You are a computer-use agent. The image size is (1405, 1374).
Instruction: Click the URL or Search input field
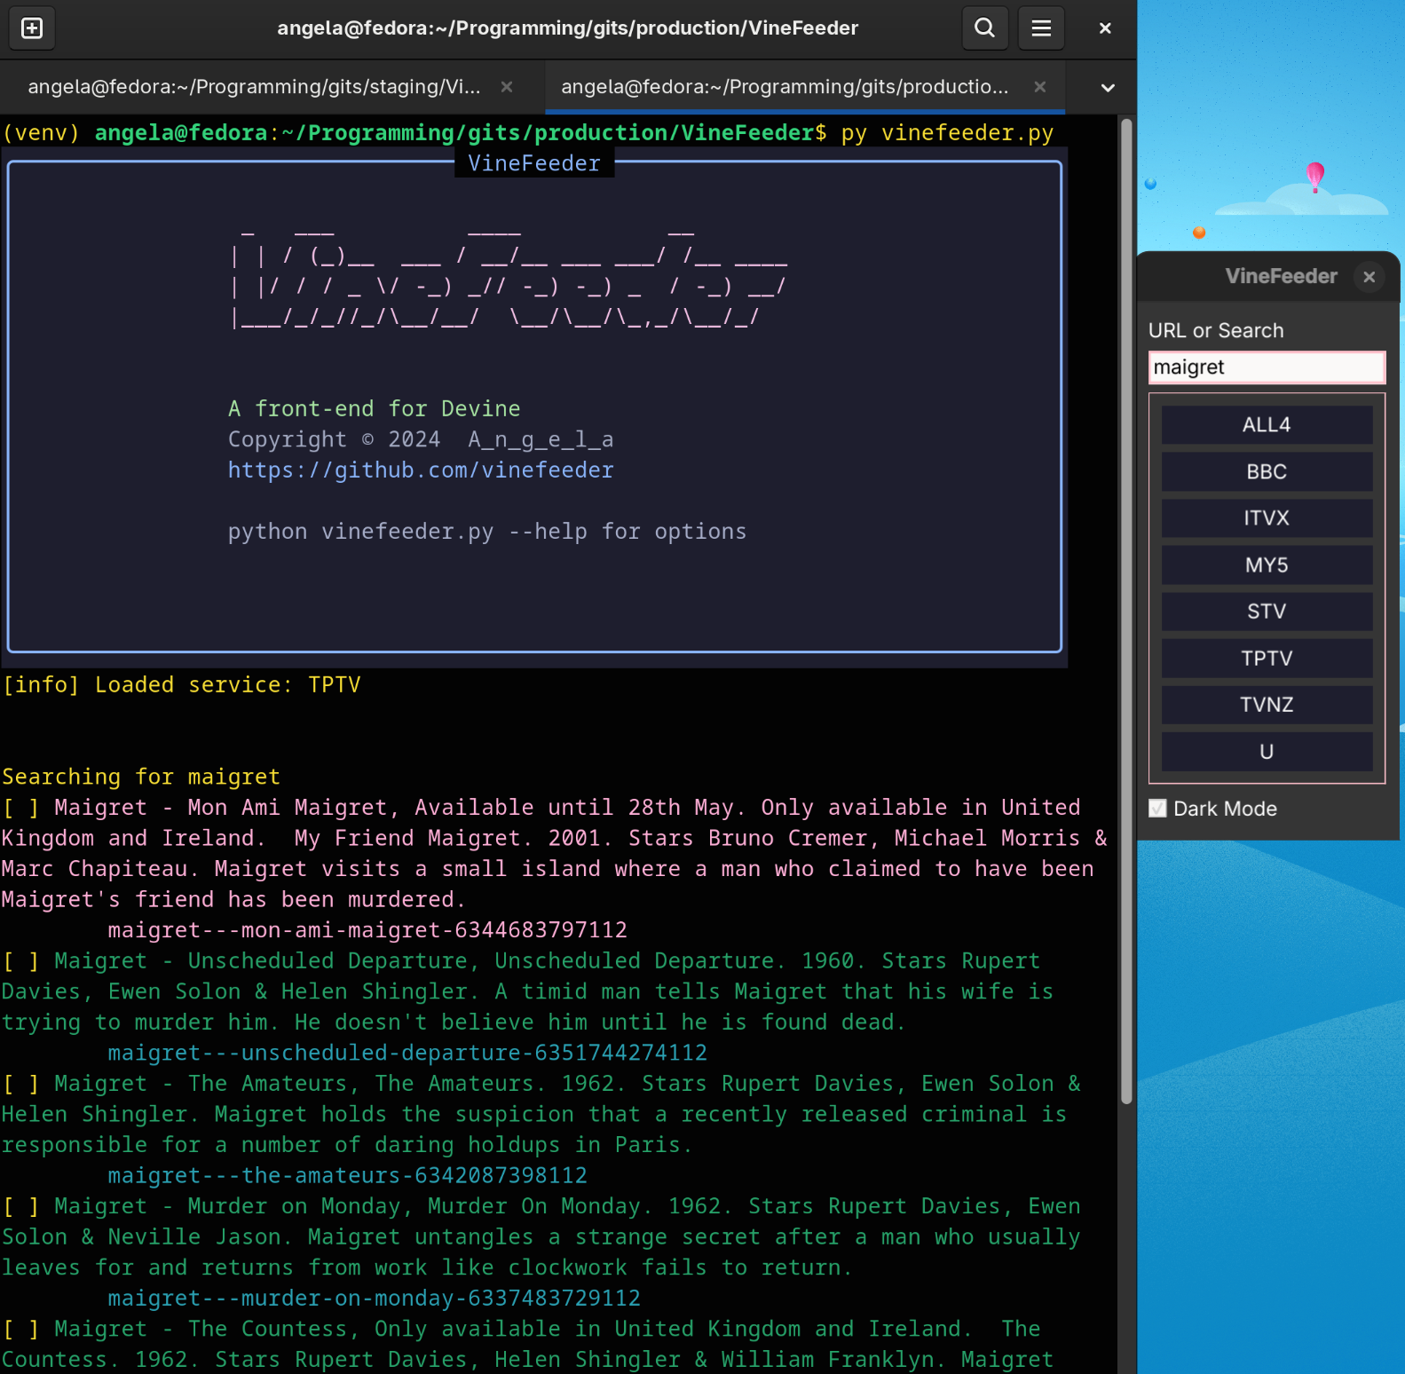1266,367
